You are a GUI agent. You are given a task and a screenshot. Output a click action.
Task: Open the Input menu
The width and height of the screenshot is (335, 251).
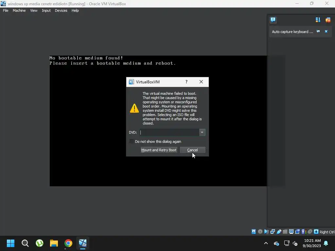(46, 10)
